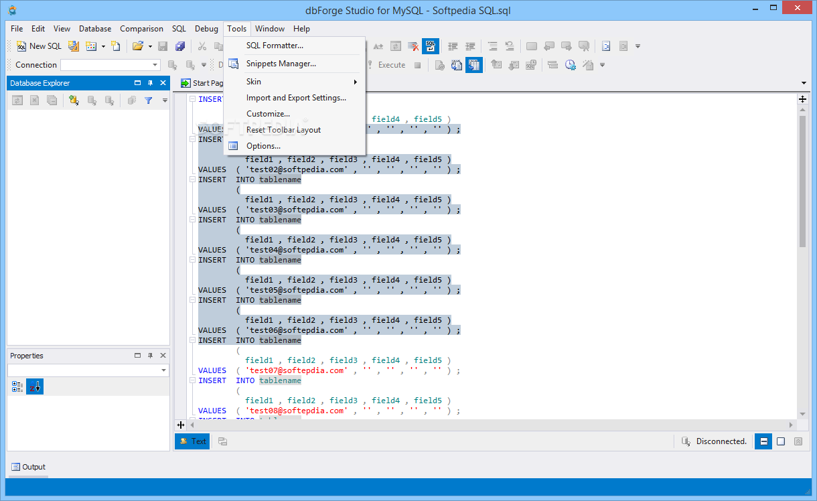817x501 pixels.
Task: Click the split editor plus handle at top
Action: click(802, 99)
